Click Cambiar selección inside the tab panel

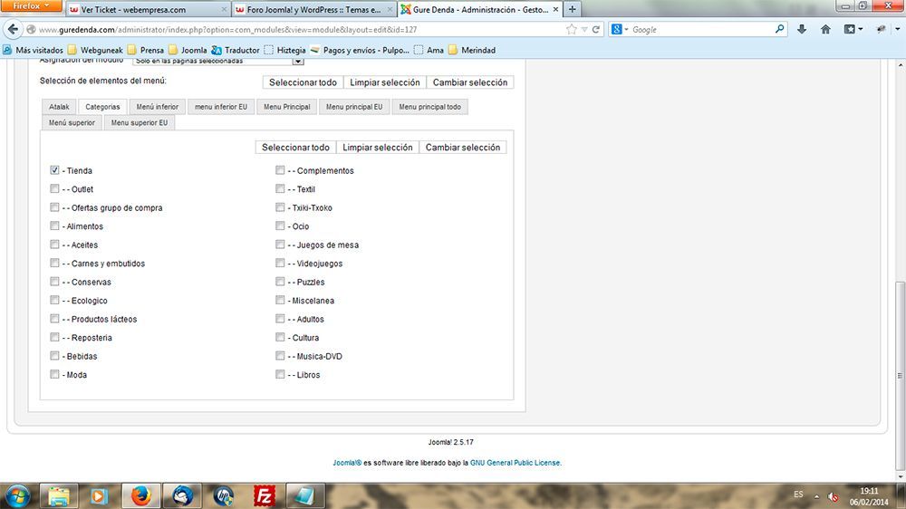tap(463, 148)
